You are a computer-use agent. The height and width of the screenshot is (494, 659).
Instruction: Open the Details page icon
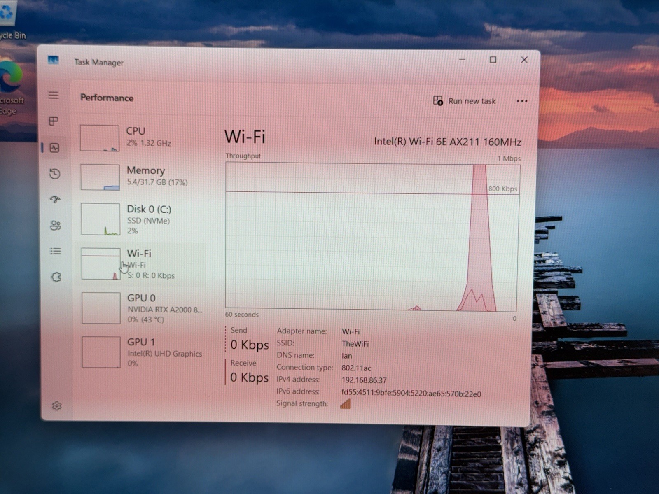tap(56, 251)
